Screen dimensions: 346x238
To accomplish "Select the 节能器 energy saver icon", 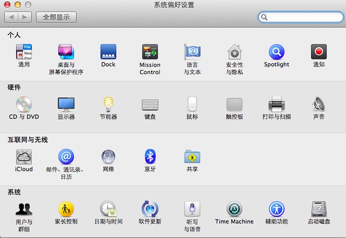I will [x=108, y=104].
